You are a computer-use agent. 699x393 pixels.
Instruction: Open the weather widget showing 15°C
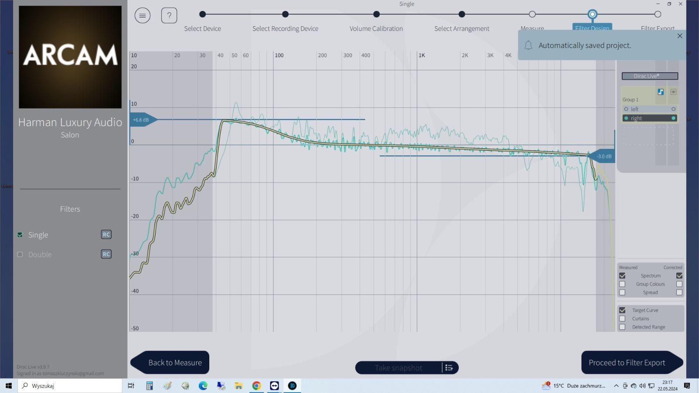click(574, 386)
